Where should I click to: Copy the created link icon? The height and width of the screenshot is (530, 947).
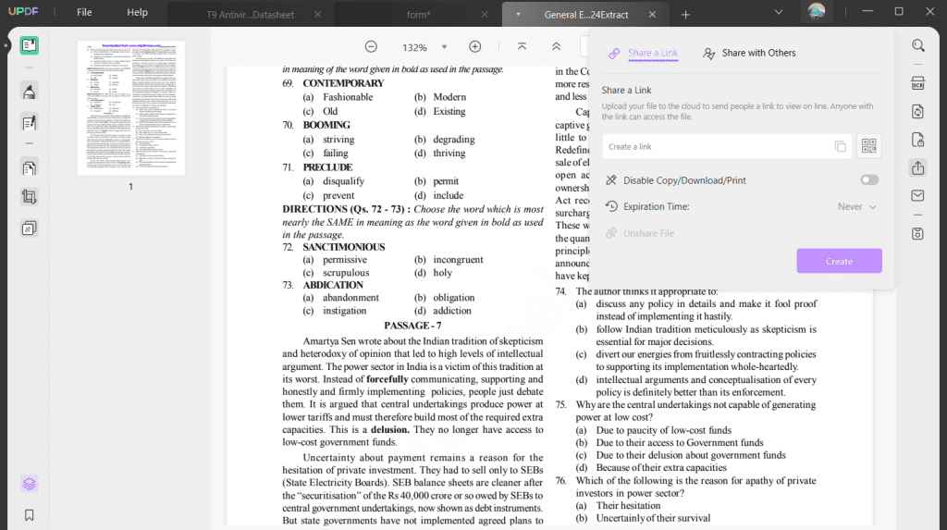[x=840, y=146]
